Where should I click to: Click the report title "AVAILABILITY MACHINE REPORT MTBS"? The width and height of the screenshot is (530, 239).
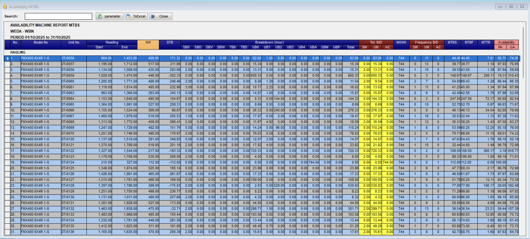[45, 25]
